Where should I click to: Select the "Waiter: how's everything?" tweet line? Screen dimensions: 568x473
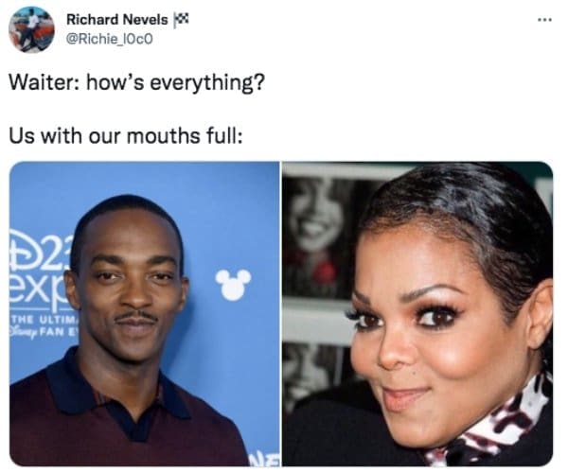point(137,83)
